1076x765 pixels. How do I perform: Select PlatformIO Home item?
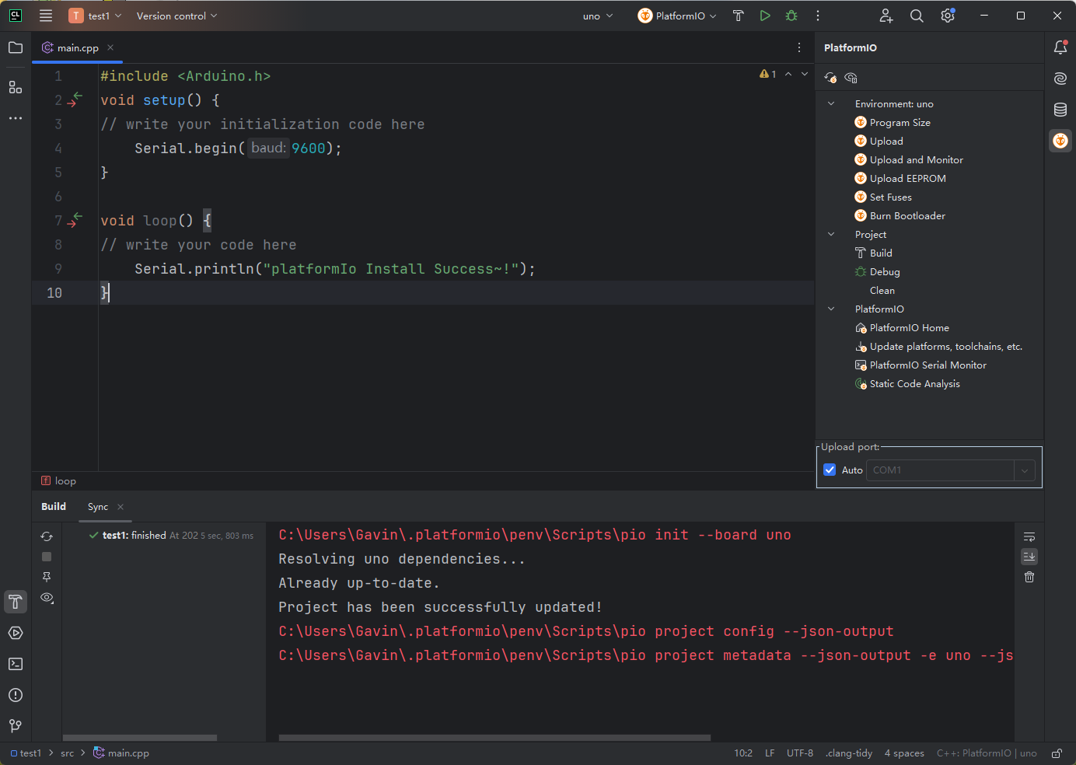pos(909,327)
